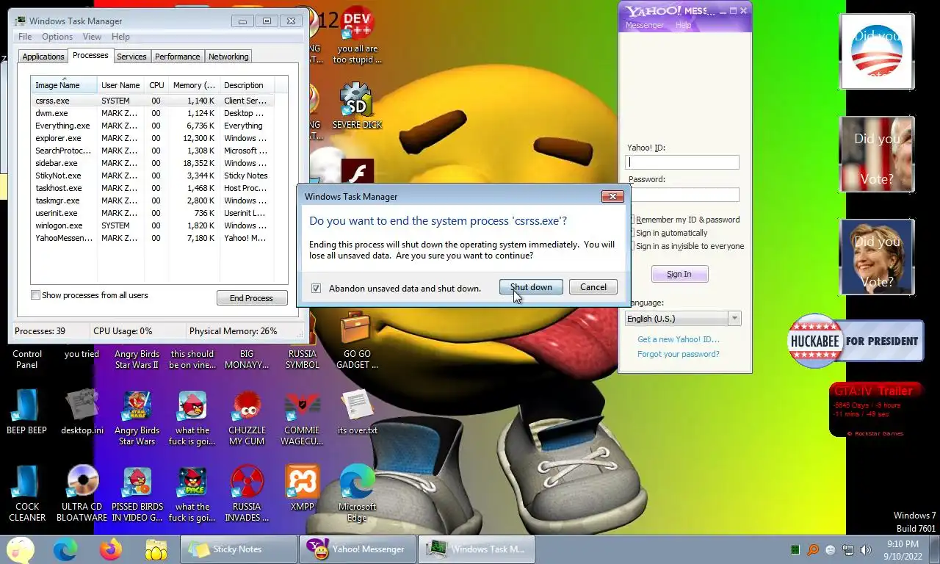Viewport: 940px width, 564px height.
Task: Launch Firefox from the taskbar
Action: (x=111, y=549)
